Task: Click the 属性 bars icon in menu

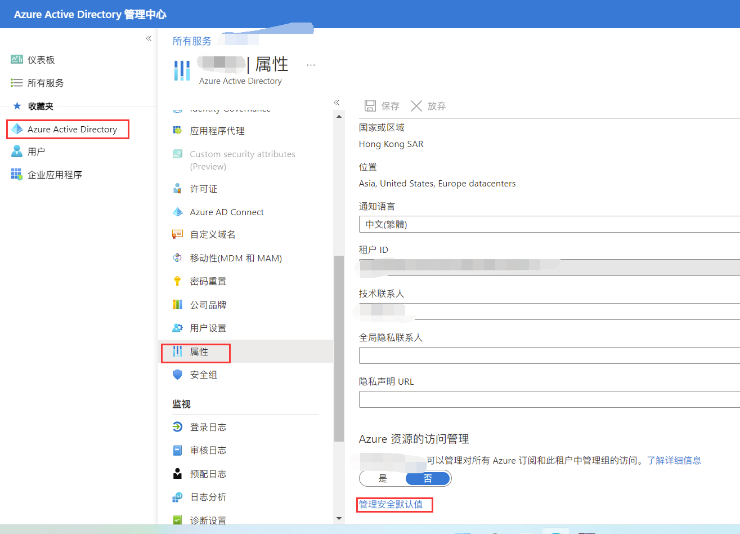Action: click(177, 351)
